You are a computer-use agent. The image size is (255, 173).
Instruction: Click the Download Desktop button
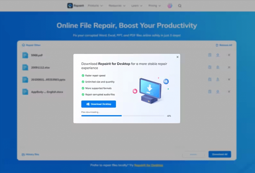[99, 104]
